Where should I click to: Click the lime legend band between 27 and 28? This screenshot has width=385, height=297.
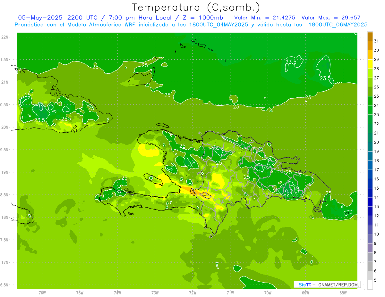pyautogui.click(x=370, y=73)
